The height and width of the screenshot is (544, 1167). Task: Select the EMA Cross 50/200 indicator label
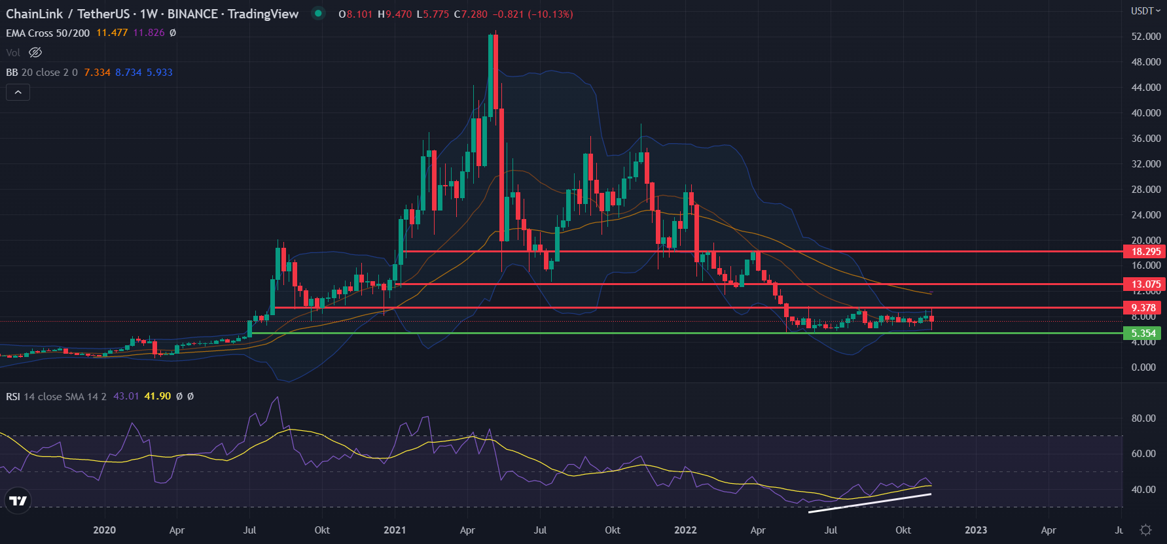pos(48,33)
